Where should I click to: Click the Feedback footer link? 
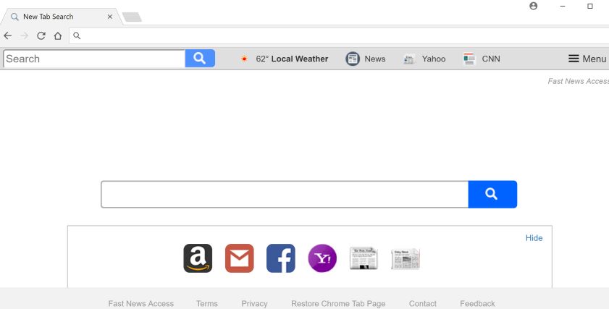[477, 303]
